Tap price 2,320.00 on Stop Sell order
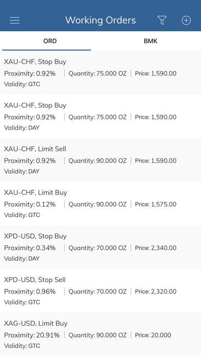The image size is (201, 357). (x=156, y=291)
